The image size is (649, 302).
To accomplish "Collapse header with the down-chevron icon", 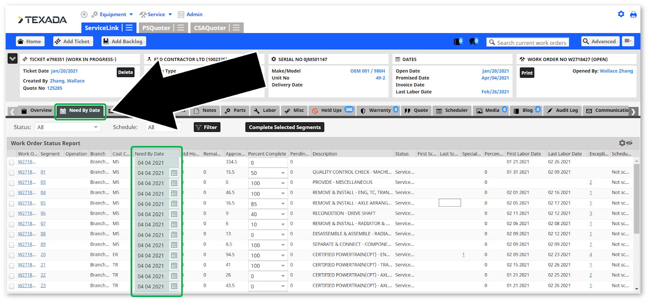I will pyautogui.click(x=13, y=59).
